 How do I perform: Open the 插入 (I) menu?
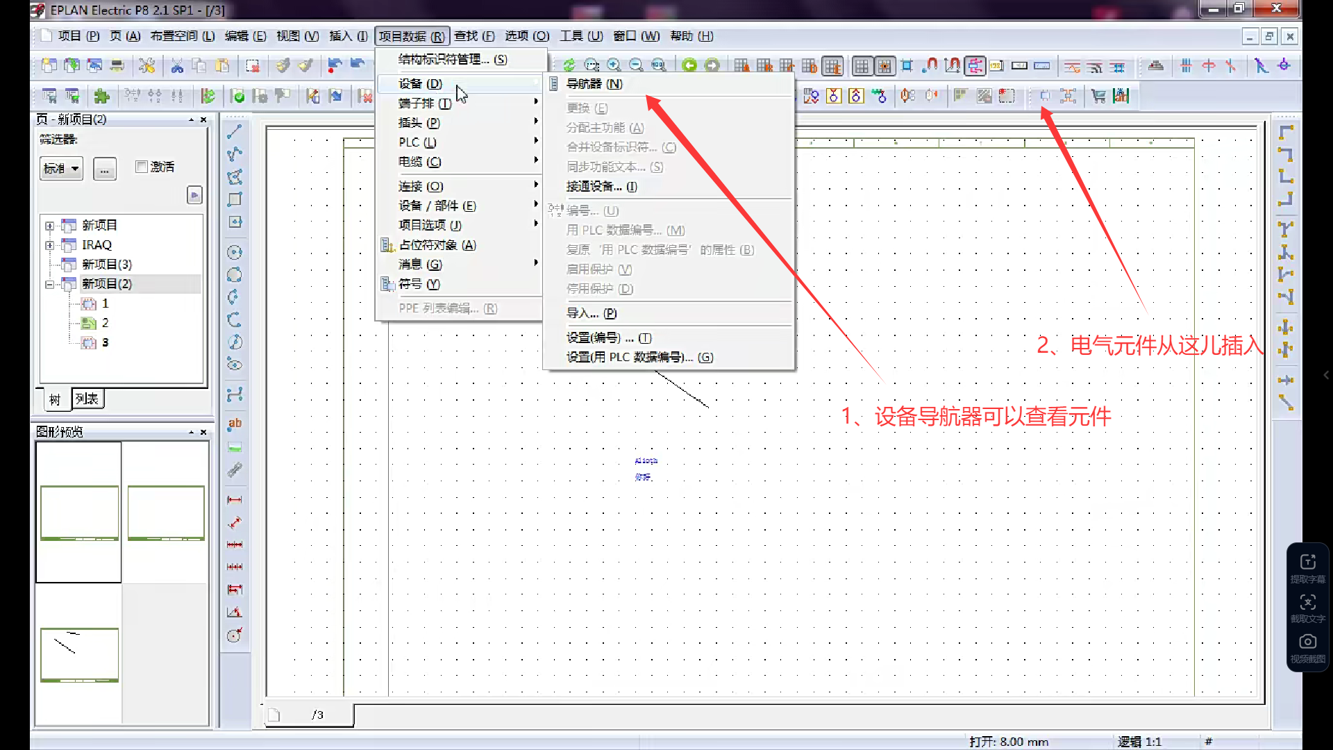click(x=348, y=36)
